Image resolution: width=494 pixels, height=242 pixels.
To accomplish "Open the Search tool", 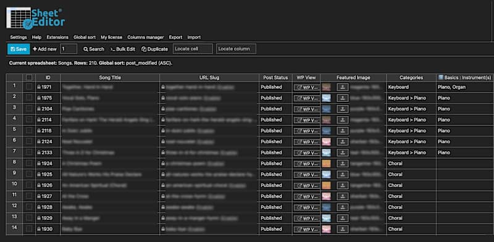I will 94,49.
